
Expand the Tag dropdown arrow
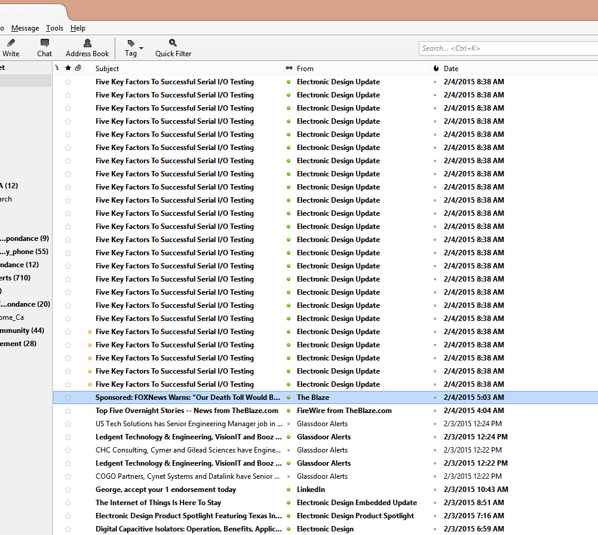click(x=141, y=48)
